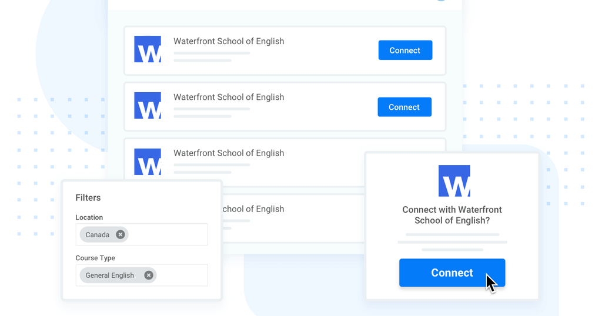Select the General English chip label
This screenshot has width=602, height=316.
click(110, 275)
